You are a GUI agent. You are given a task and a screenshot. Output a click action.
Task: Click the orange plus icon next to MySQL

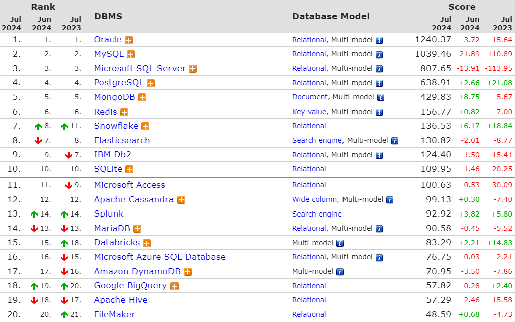(131, 54)
